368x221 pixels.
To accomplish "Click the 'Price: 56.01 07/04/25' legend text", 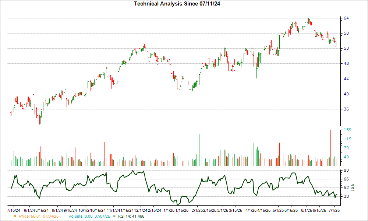I will tap(39, 216).
